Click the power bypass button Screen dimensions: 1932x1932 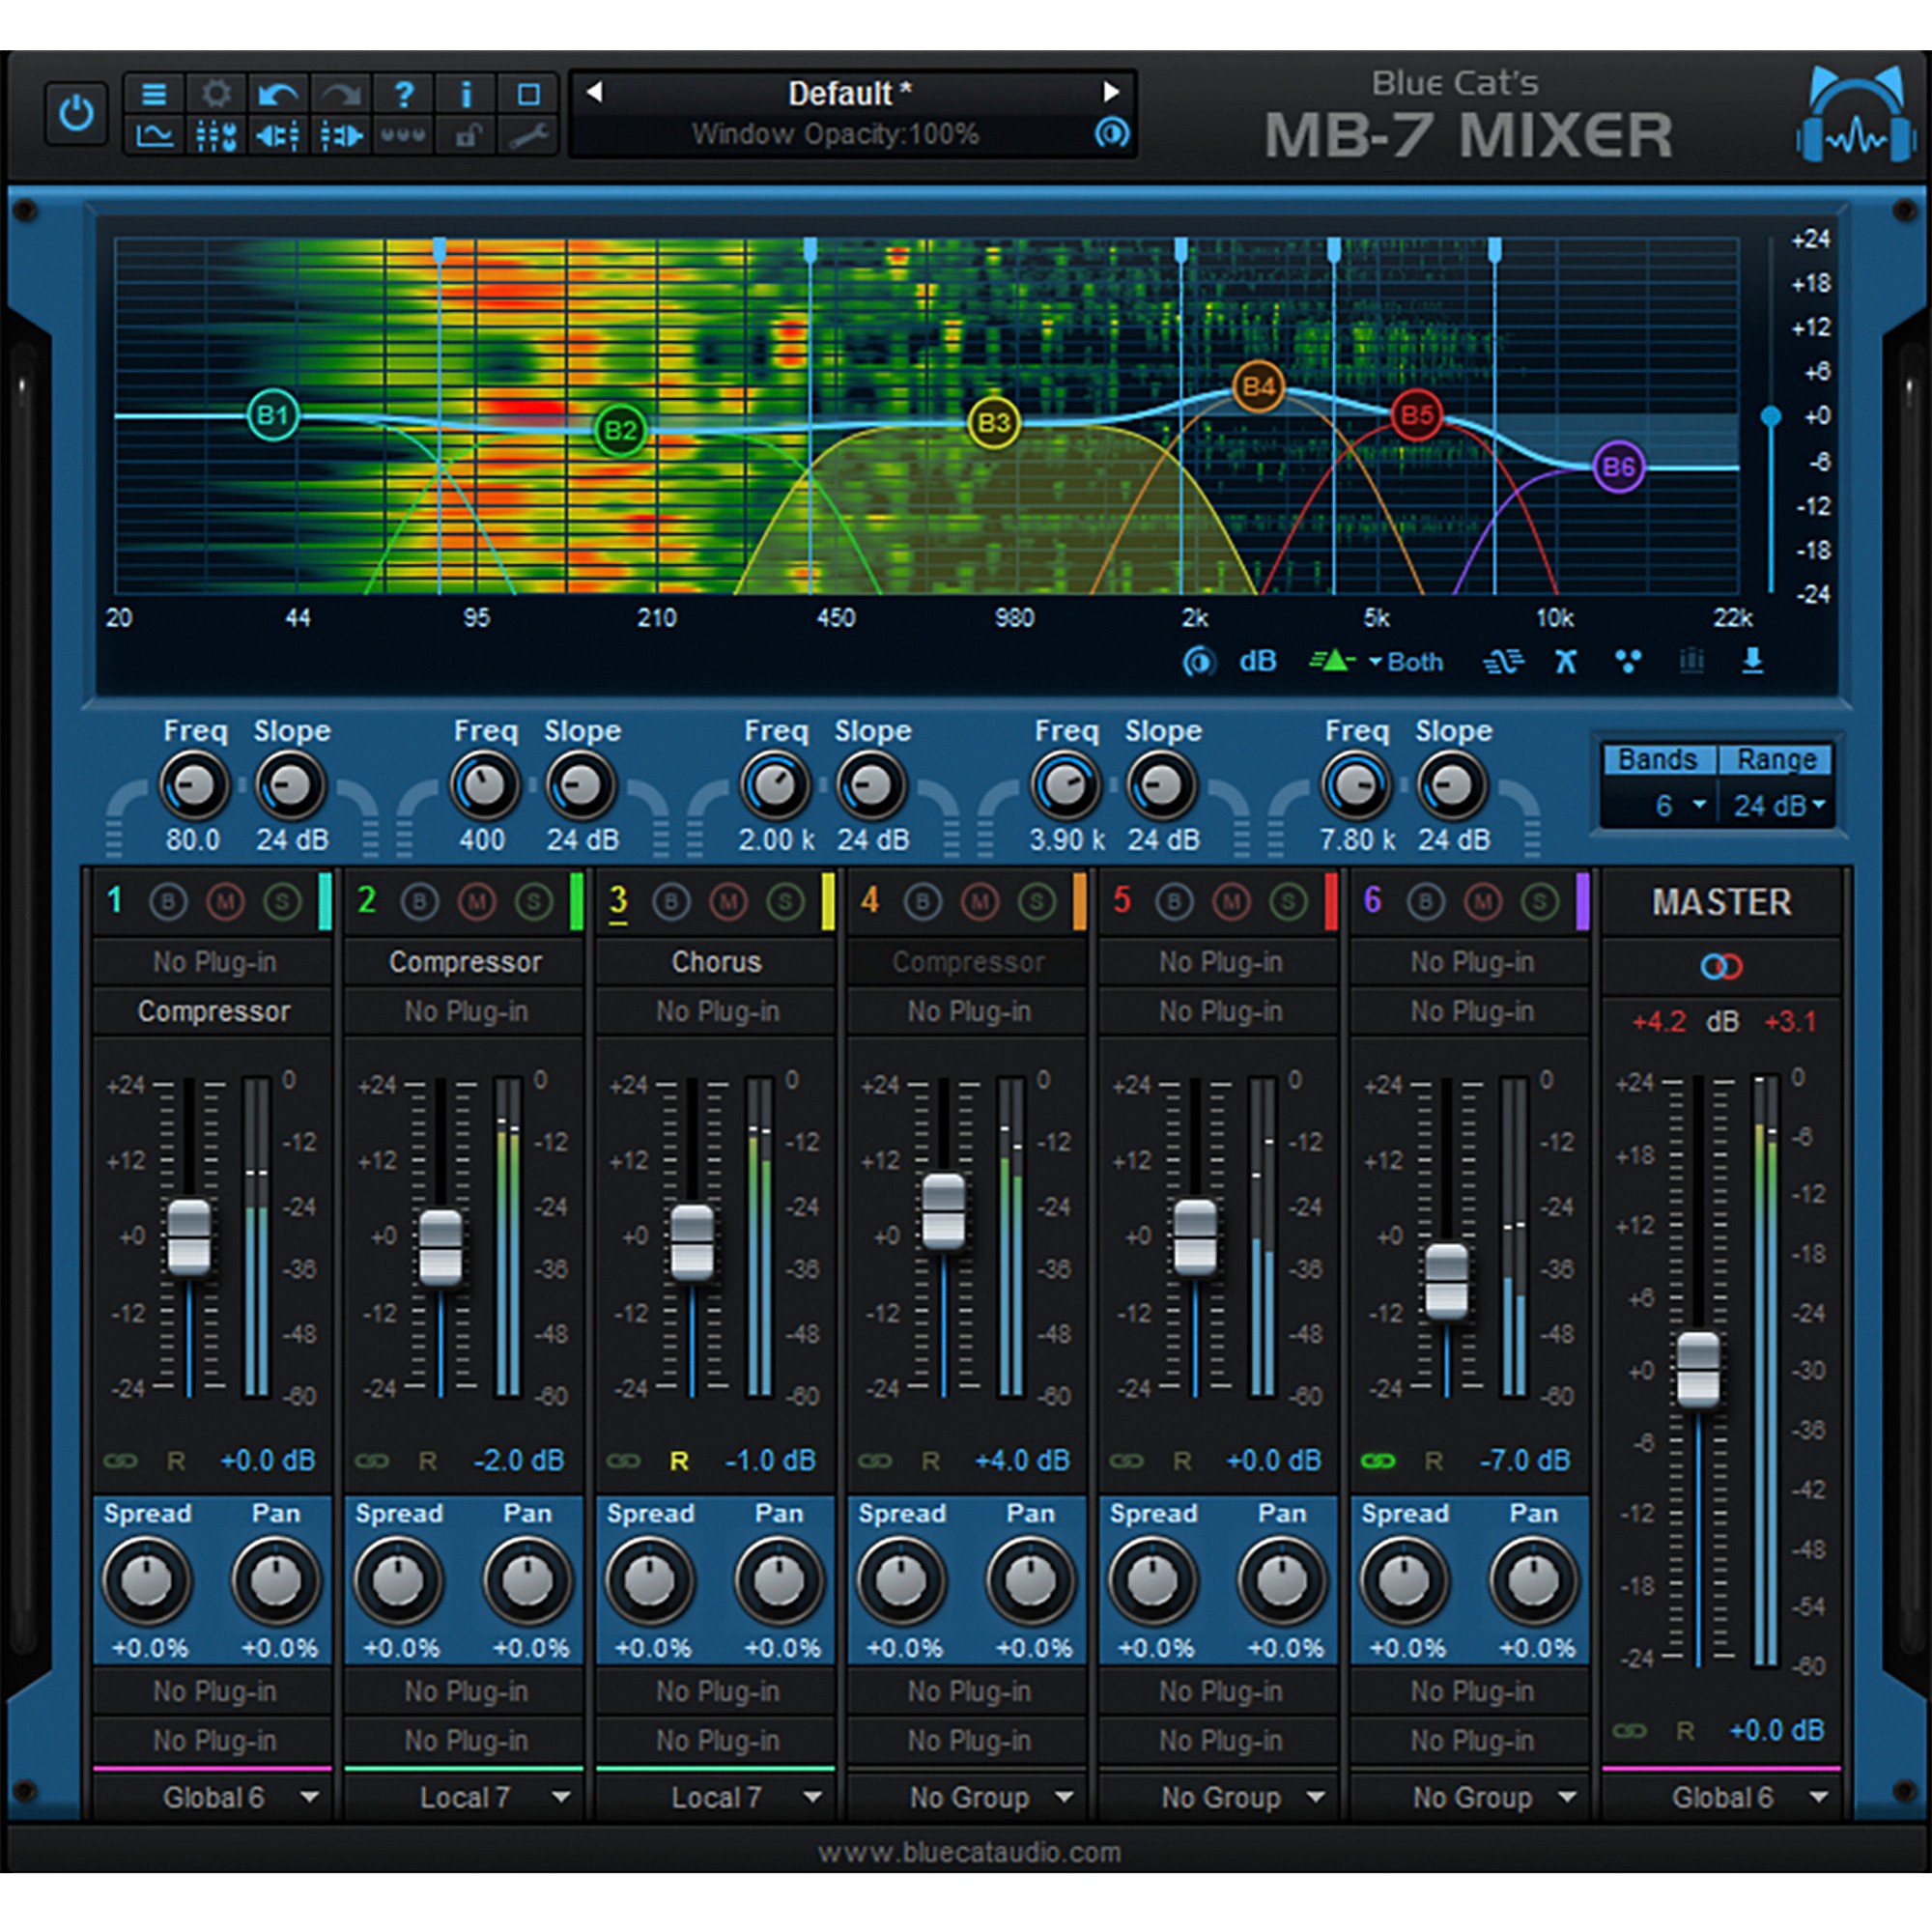click(x=76, y=114)
